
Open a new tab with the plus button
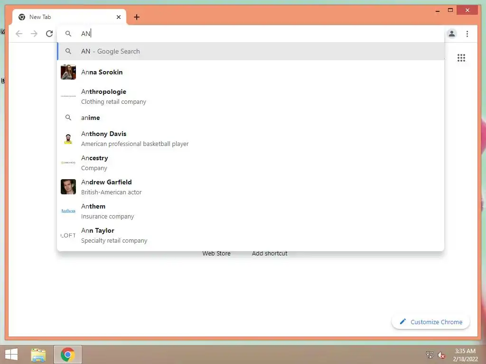pyautogui.click(x=137, y=17)
